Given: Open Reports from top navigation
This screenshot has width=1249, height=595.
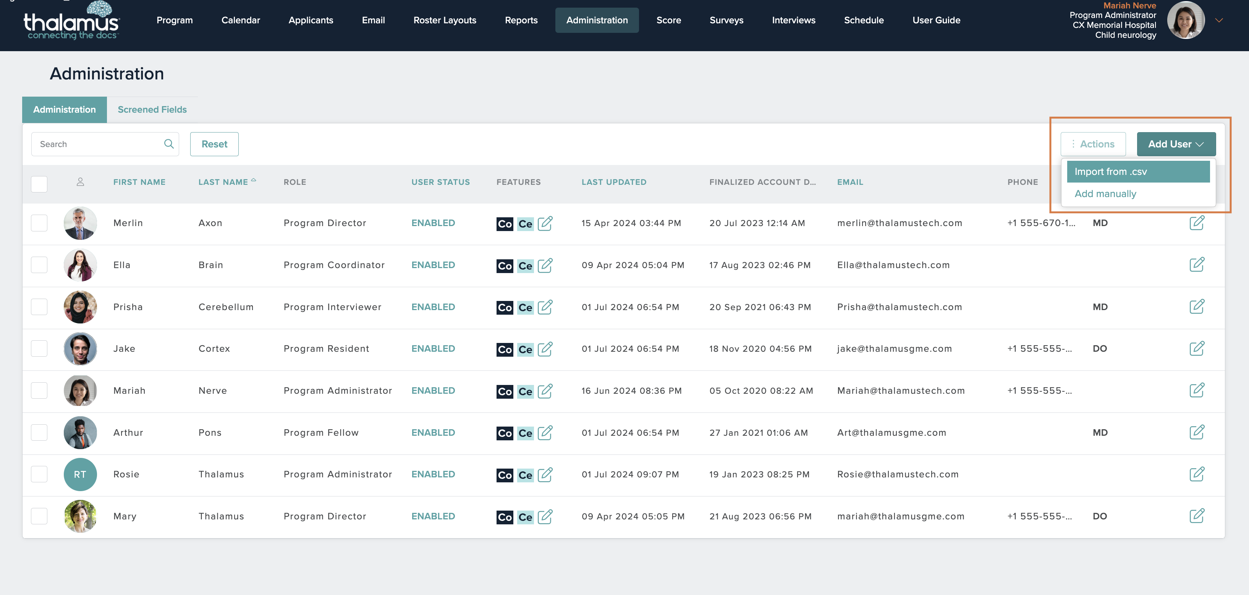Looking at the screenshot, I should pyautogui.click(x=521, y=20).
